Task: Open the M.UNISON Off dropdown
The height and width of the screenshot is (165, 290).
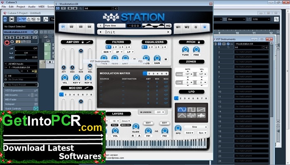Action: click(x=160, y=112)
